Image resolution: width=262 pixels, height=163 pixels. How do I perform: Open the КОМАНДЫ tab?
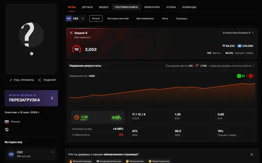point(189,7)
